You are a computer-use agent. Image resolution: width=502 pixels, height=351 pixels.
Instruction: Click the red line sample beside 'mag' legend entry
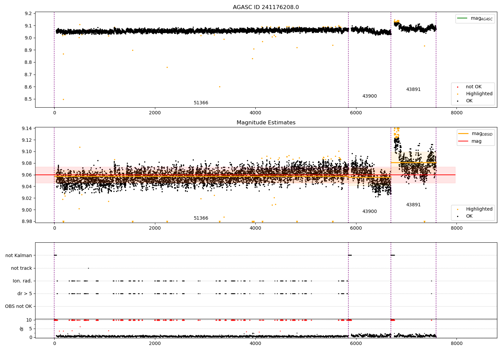point(463,141)
